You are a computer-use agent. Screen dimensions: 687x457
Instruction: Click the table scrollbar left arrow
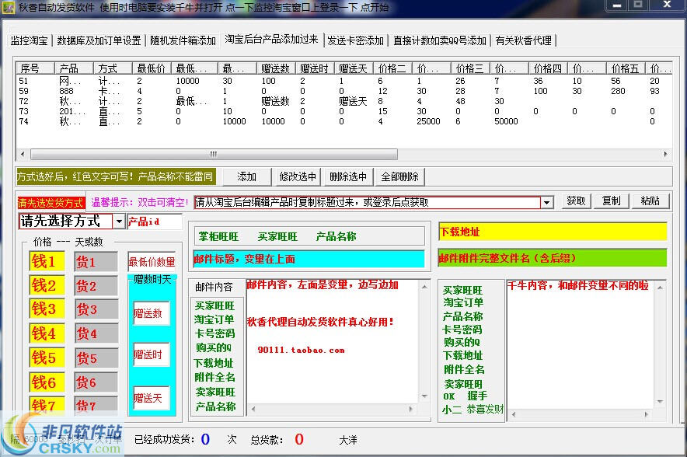point(23,154)
